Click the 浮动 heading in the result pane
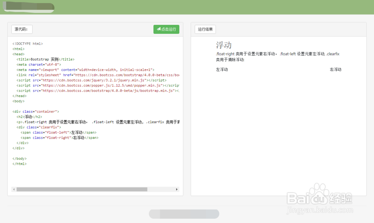Image resolution: width=374 pixels, height=223 pixels. coord(224,45)
